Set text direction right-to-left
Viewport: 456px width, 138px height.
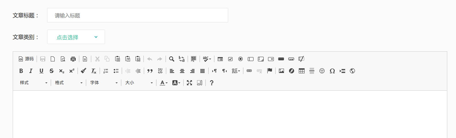[225, 71]
